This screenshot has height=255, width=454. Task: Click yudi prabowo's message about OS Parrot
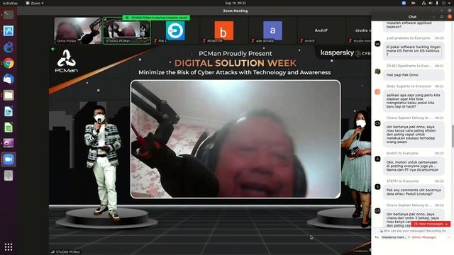coord(414,50)
